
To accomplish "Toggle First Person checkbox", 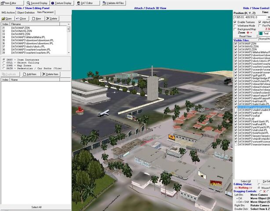I will pos(260,25).
